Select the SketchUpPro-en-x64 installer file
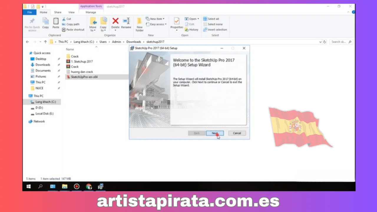The height and width of the screenshot is (212, 377). point(84,77)
